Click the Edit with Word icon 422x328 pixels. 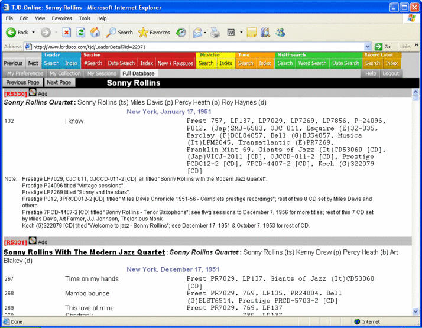(231, 33)
